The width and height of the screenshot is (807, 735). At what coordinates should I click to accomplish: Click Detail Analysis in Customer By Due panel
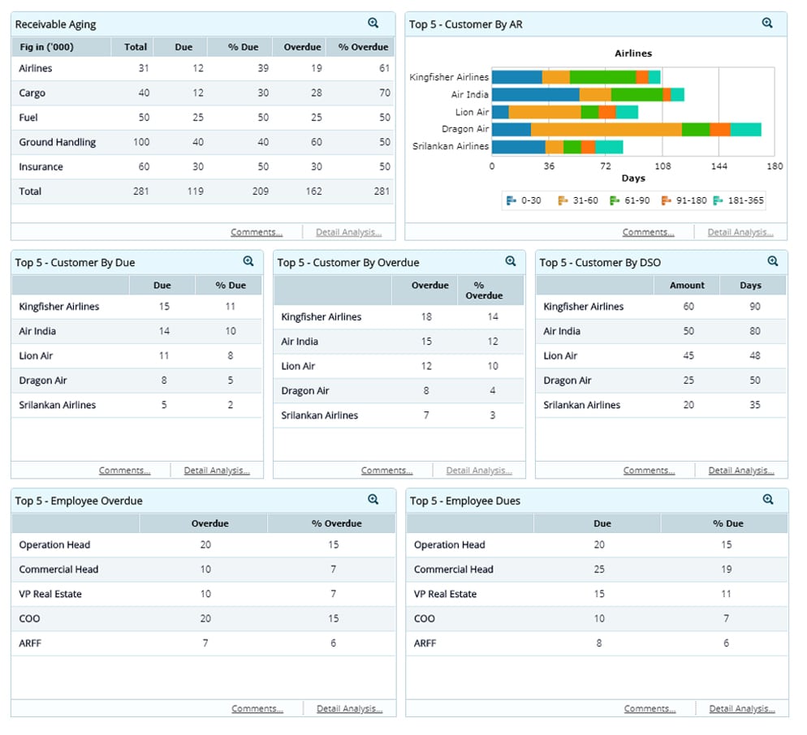217,471
